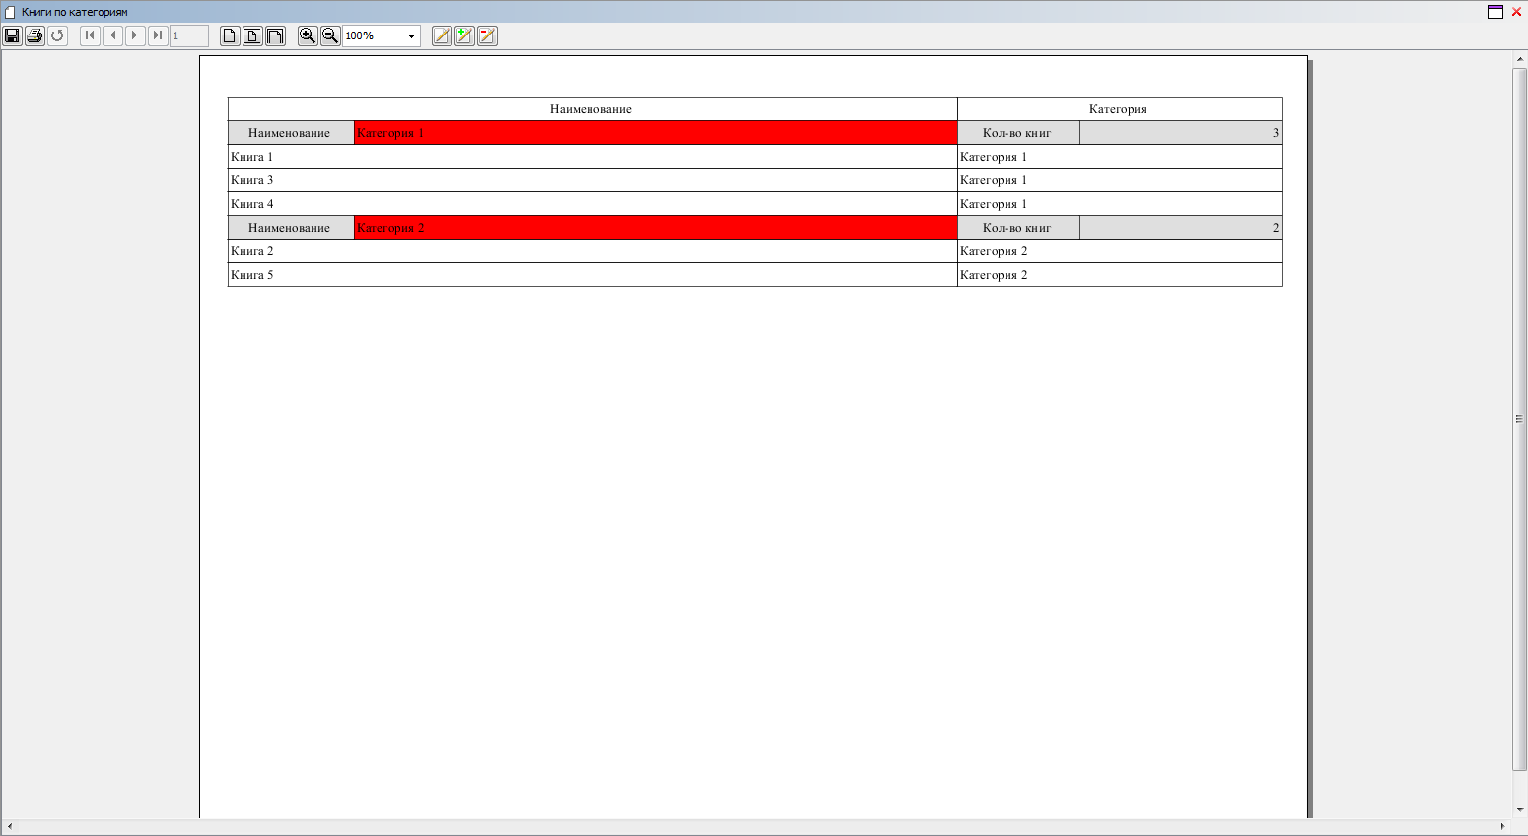Select the fit page width view

click(252, 36)
